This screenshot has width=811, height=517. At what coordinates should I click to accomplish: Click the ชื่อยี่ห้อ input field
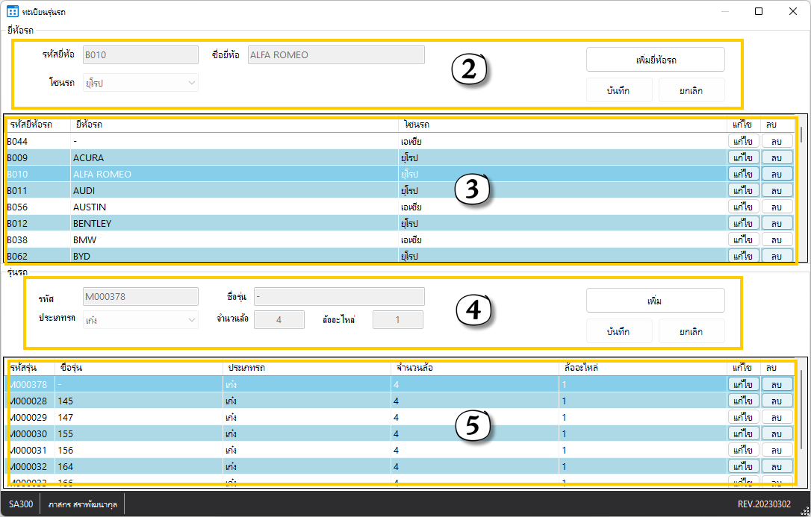(335, 54)
